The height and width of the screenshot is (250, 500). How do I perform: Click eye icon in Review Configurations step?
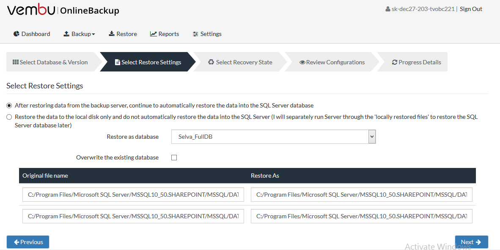pos(302,63)
